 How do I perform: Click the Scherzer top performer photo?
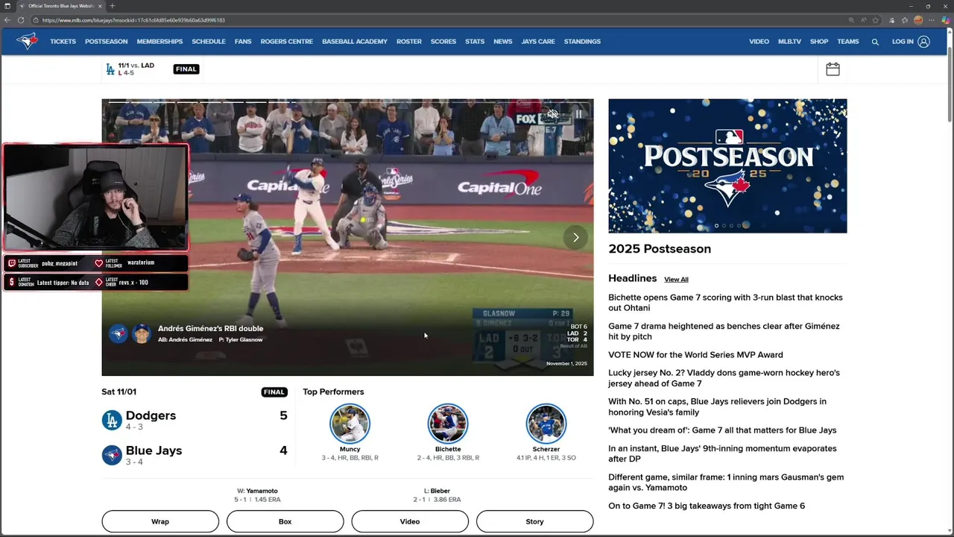click(x=546, y=424)
